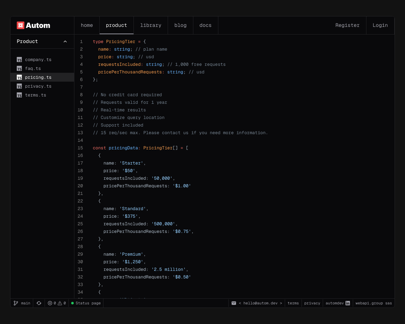Screen dimensions: 405x324
Task: Open terms.ts in the file tree
Action: click(x=42, y=95)
